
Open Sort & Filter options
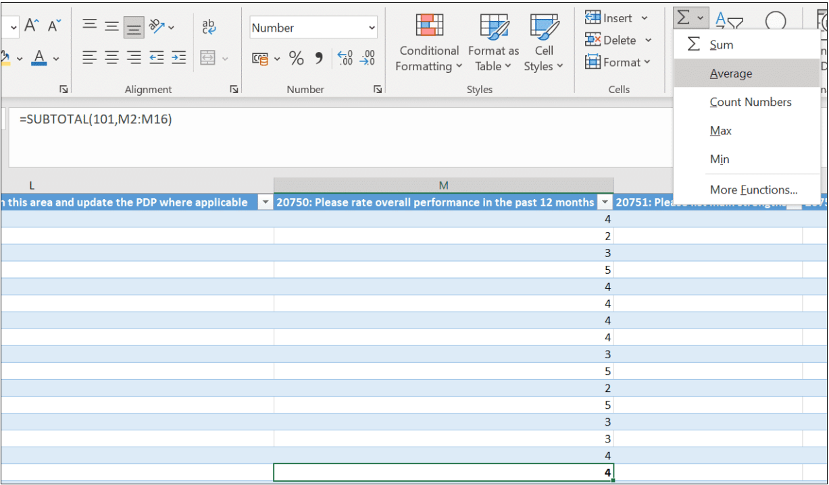coord(729,22)
